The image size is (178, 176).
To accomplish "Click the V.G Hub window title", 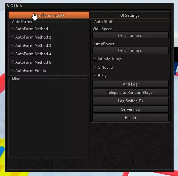I will pos(14,6).
